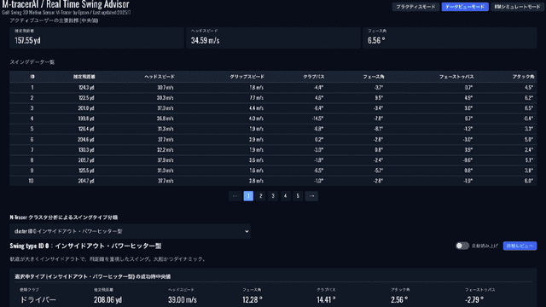This screenshot has height=307, width=546.
Task: Click the スイングデータ一覧 section title
Action: (32, 62)
